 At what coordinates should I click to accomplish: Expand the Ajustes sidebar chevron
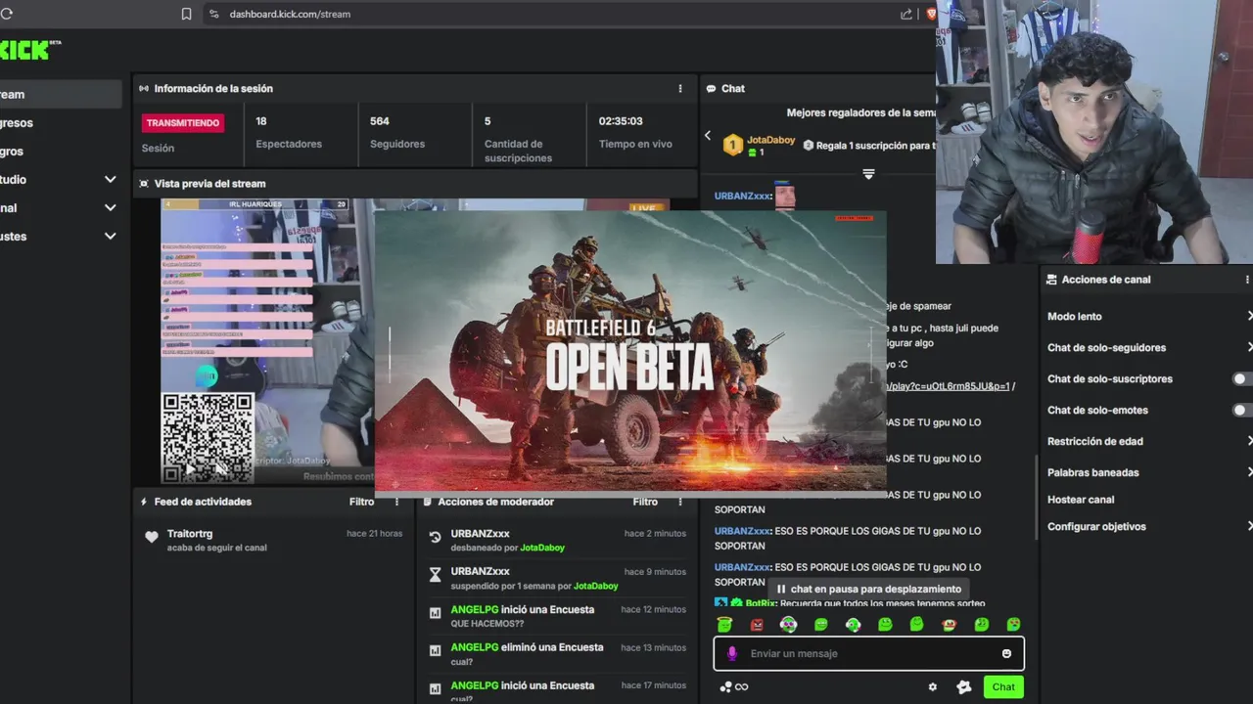(110, 237)
